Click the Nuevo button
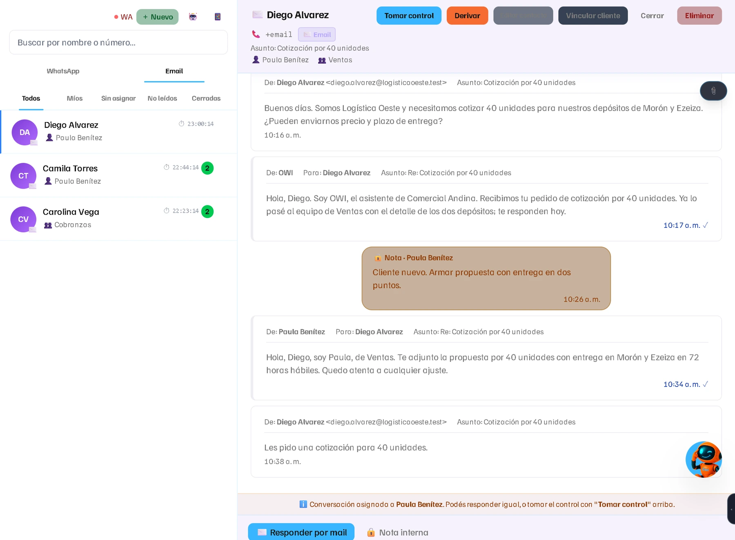Viewport: 735px width, 540px height. tap(158, 17)
